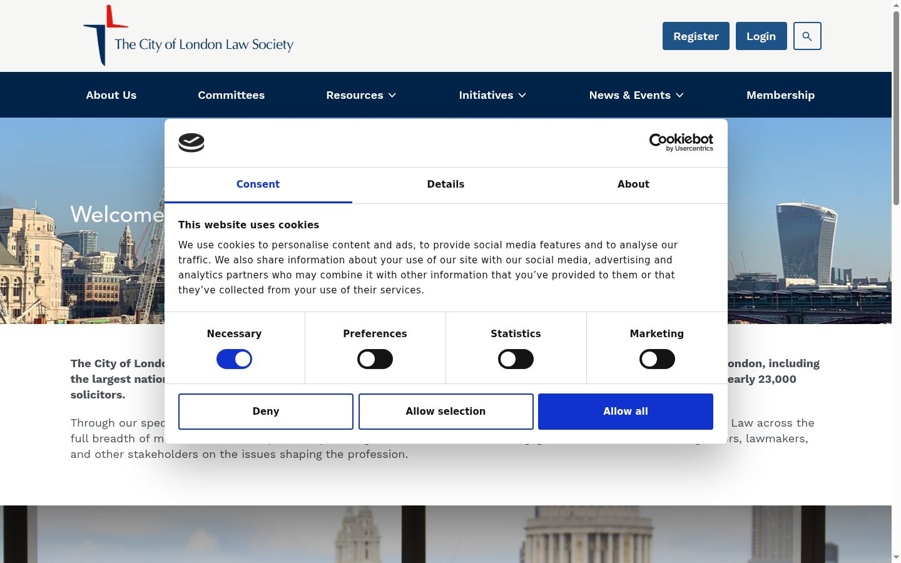
Task: Click the 'This website uses cookies' heading
Action: [x=248, y=225]
